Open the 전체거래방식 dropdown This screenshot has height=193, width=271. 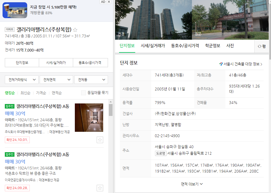coord(22,80)
